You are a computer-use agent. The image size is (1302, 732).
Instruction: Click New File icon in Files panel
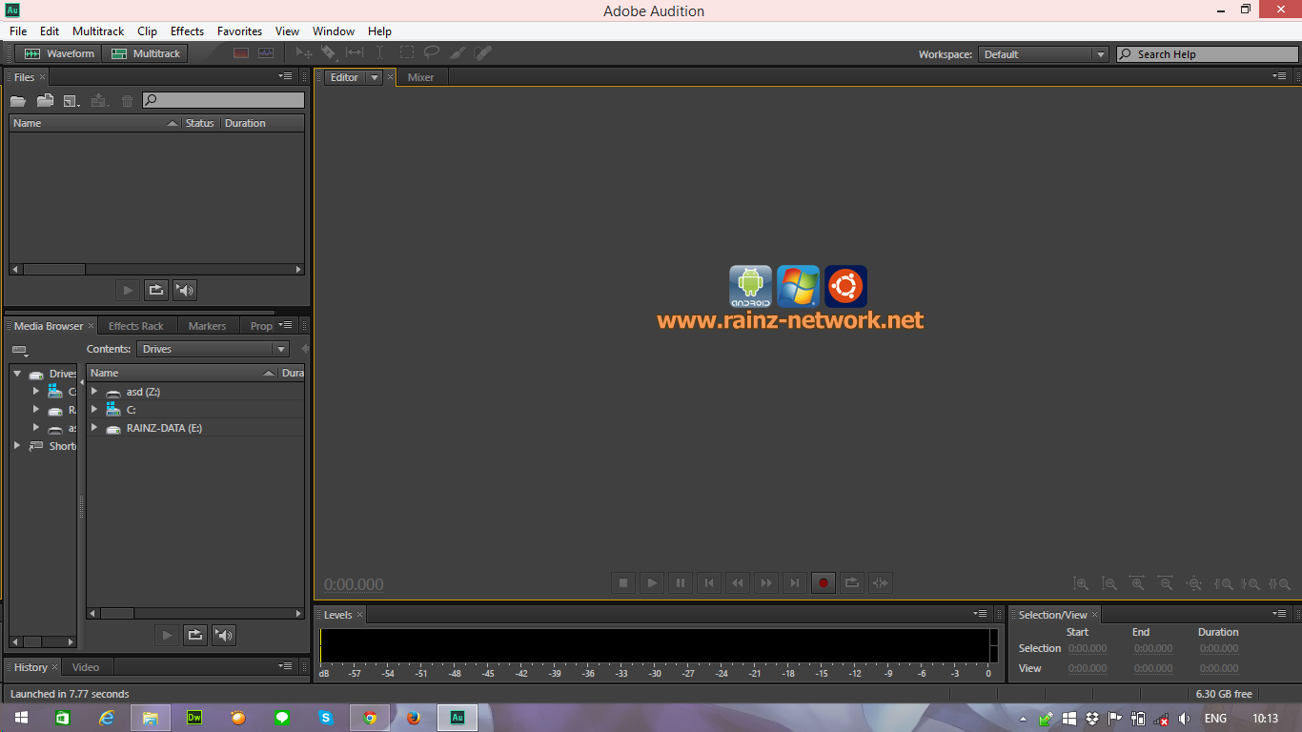(71, 100)
